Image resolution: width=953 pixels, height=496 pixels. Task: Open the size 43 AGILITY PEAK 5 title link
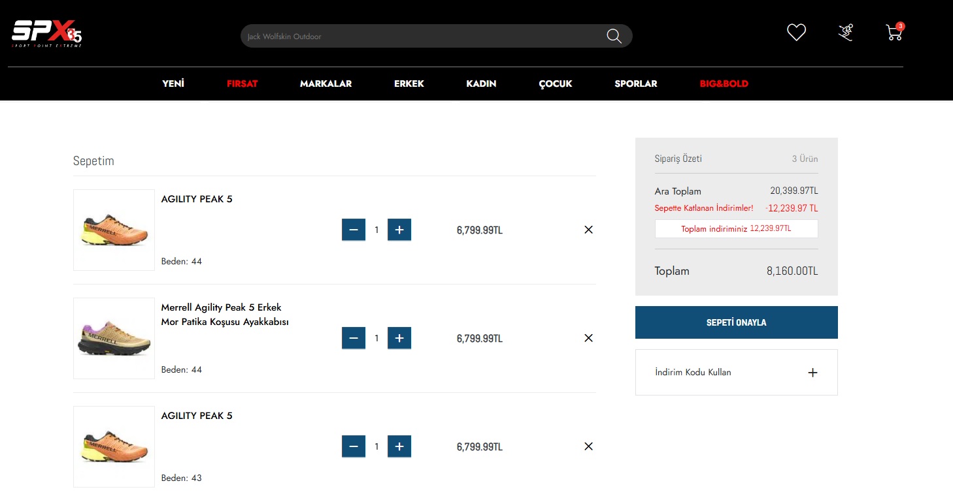coord(197,416)
